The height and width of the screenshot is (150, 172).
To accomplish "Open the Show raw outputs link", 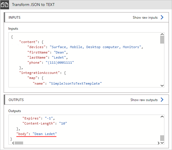I will point(144,100).
